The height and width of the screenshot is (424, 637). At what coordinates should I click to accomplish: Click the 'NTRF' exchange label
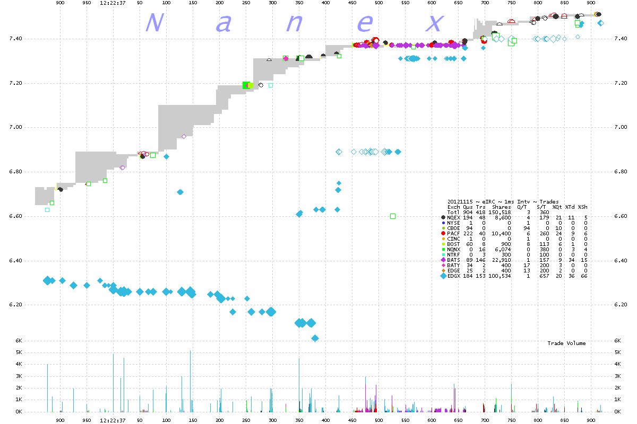click(x=454, y=255)
